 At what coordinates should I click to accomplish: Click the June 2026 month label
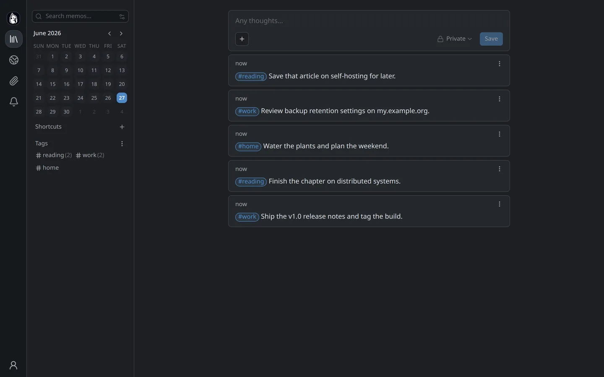(x=47, y=34)
